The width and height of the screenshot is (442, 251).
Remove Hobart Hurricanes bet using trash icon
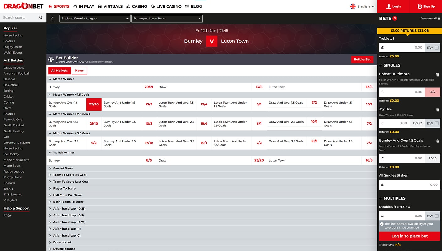pos(438,75)
